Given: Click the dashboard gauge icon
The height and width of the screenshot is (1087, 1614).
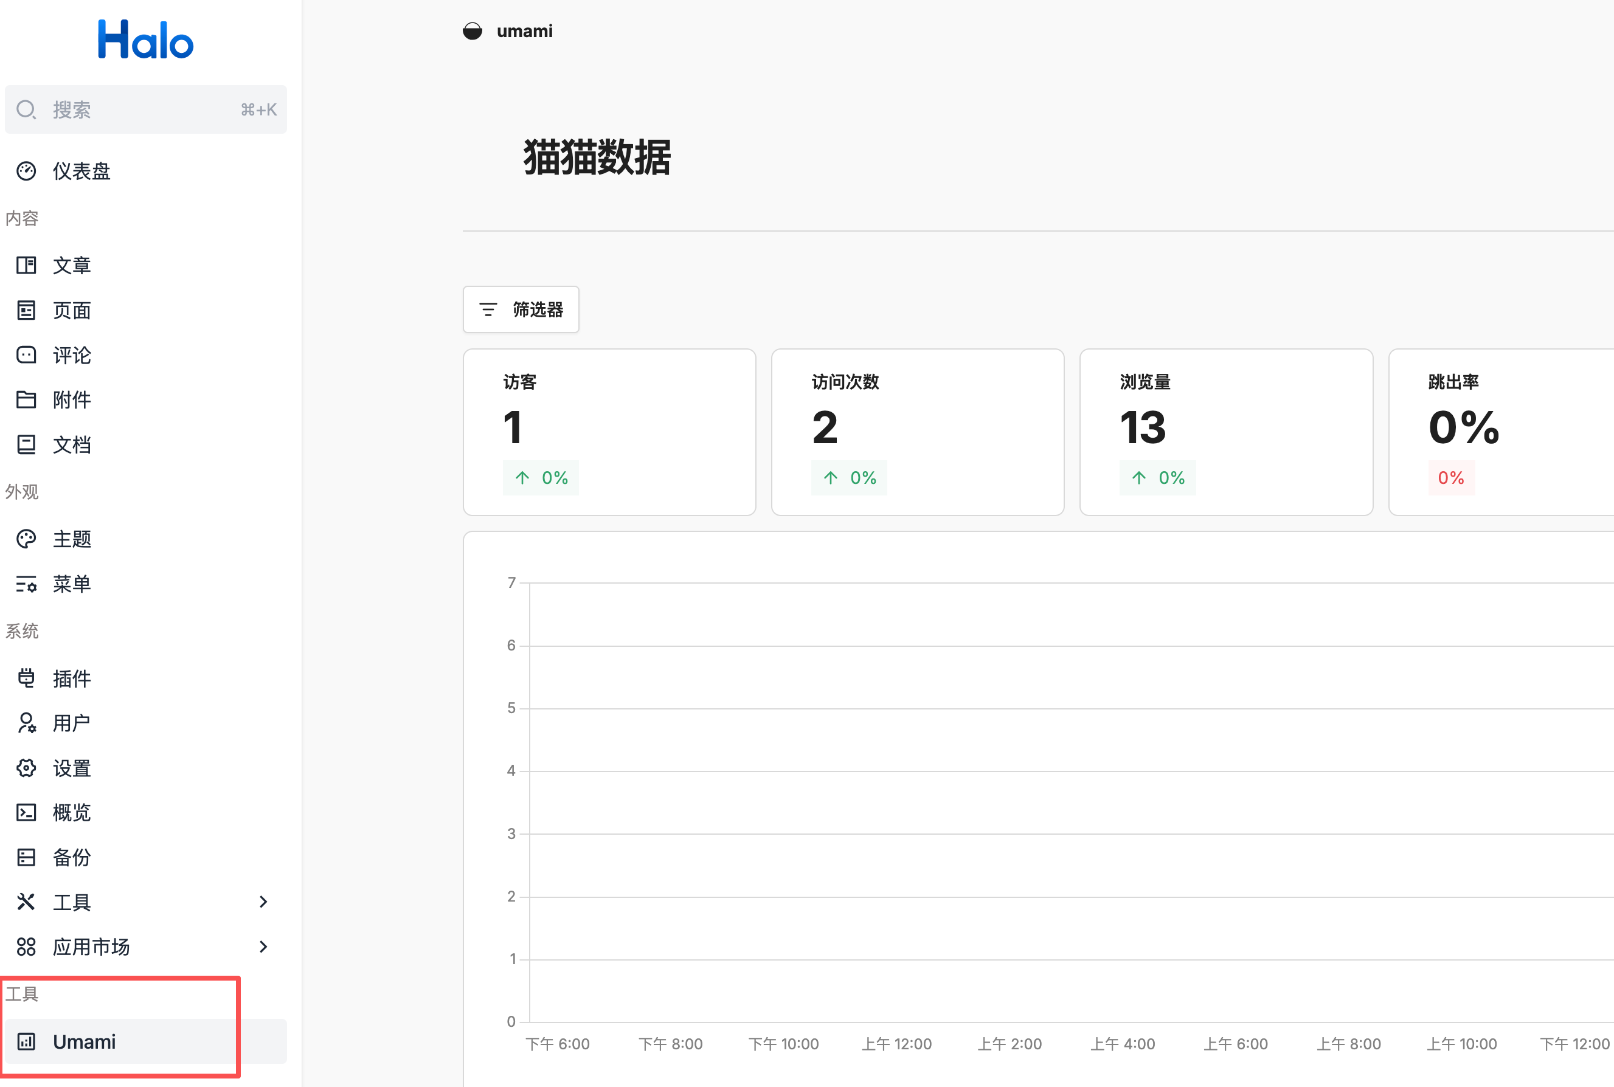Looking at the screenshot, I should tap(26, 171).
